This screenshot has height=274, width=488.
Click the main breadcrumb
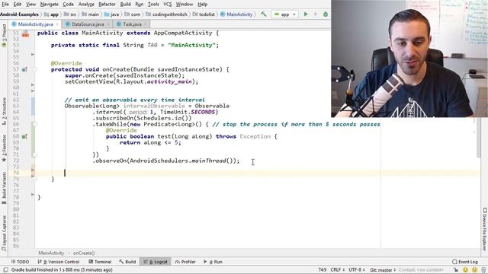tap(90, 14)
